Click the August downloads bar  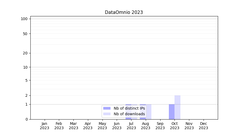point(149,112)
